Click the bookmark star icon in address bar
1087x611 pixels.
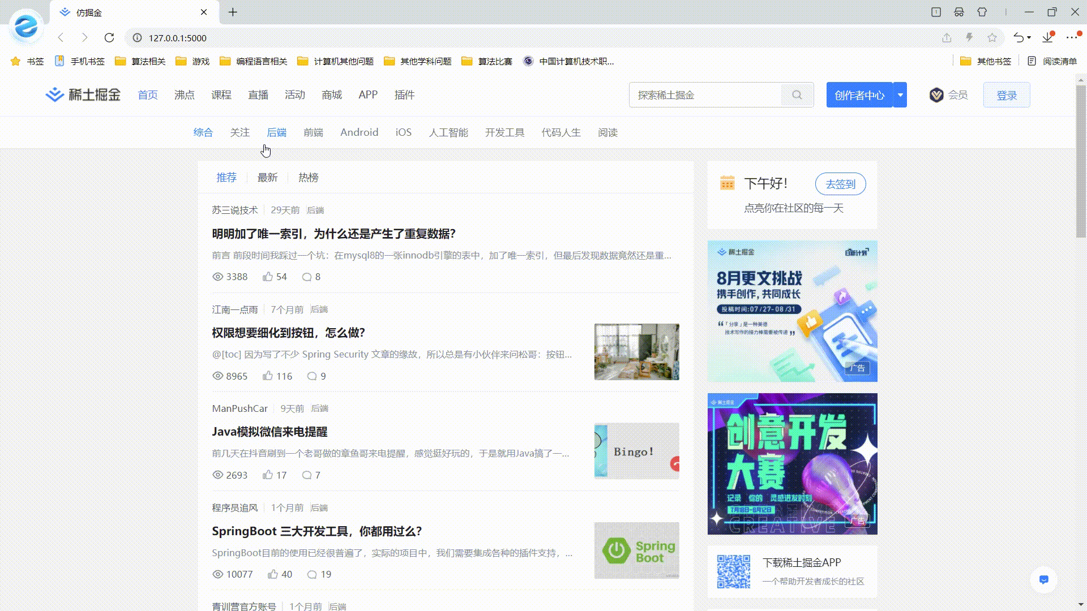click(x=992, y=38)
